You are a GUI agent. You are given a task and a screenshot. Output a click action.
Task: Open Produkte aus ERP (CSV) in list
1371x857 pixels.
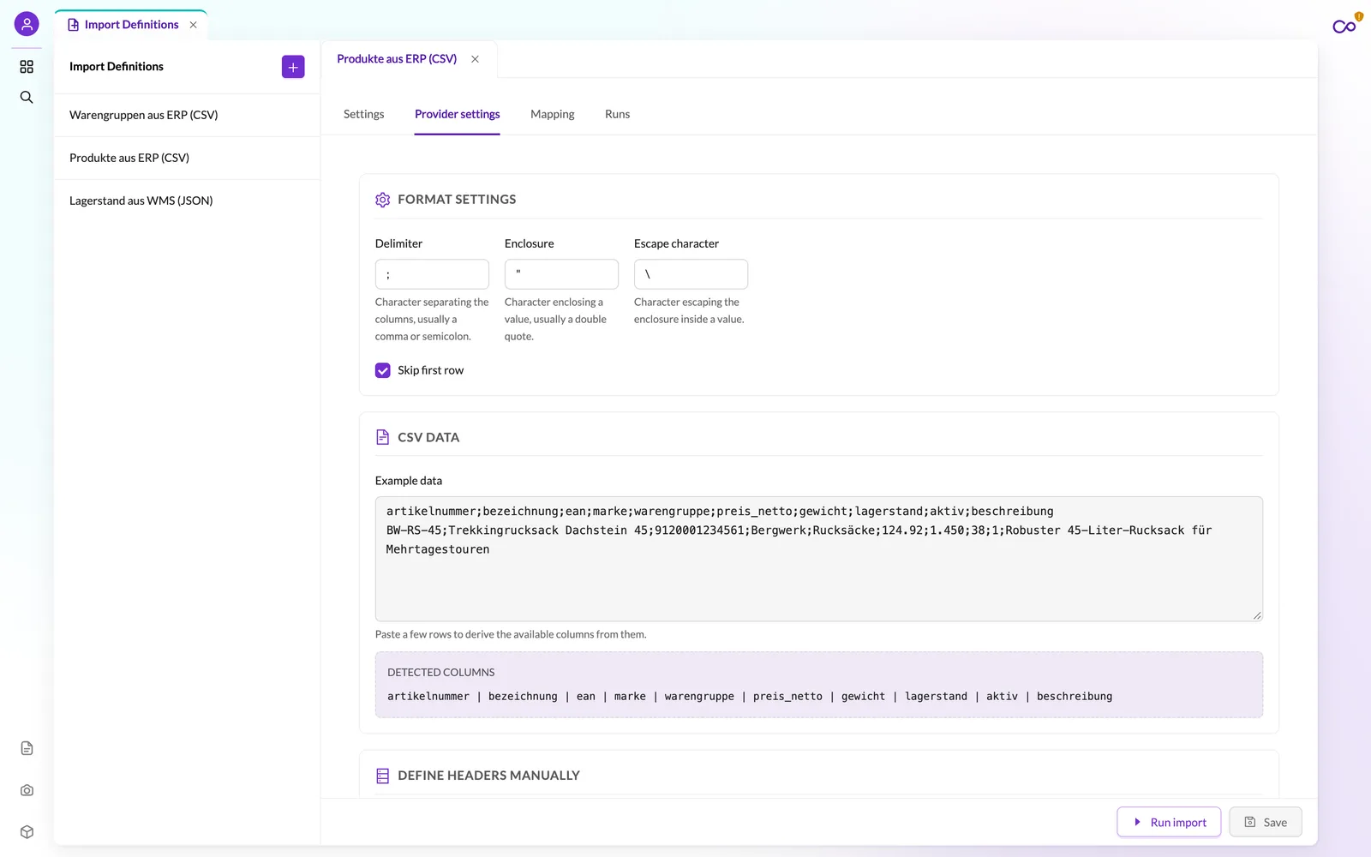tap(187, 158)
